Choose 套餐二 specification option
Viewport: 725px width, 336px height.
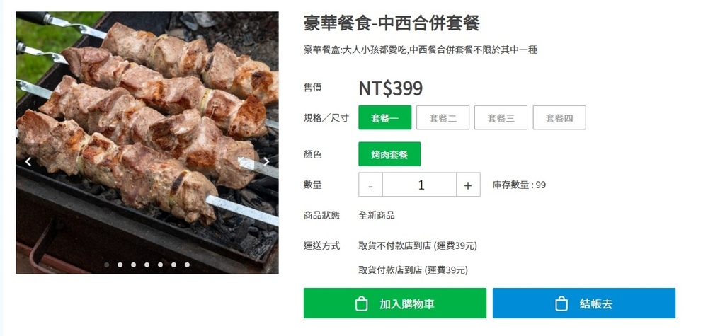pyautogui.click(x=443, y=117)
